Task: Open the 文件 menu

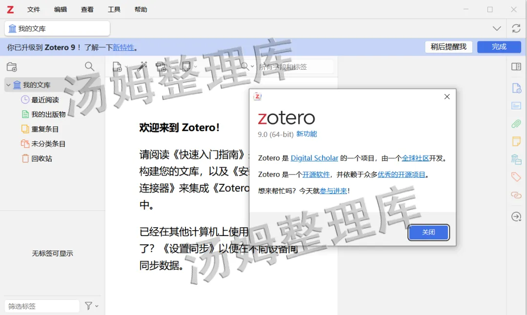Action: (x=34, y=9)
